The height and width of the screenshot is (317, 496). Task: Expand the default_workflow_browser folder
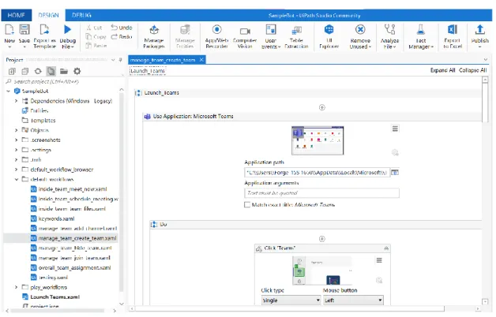(x=16, y=170)
